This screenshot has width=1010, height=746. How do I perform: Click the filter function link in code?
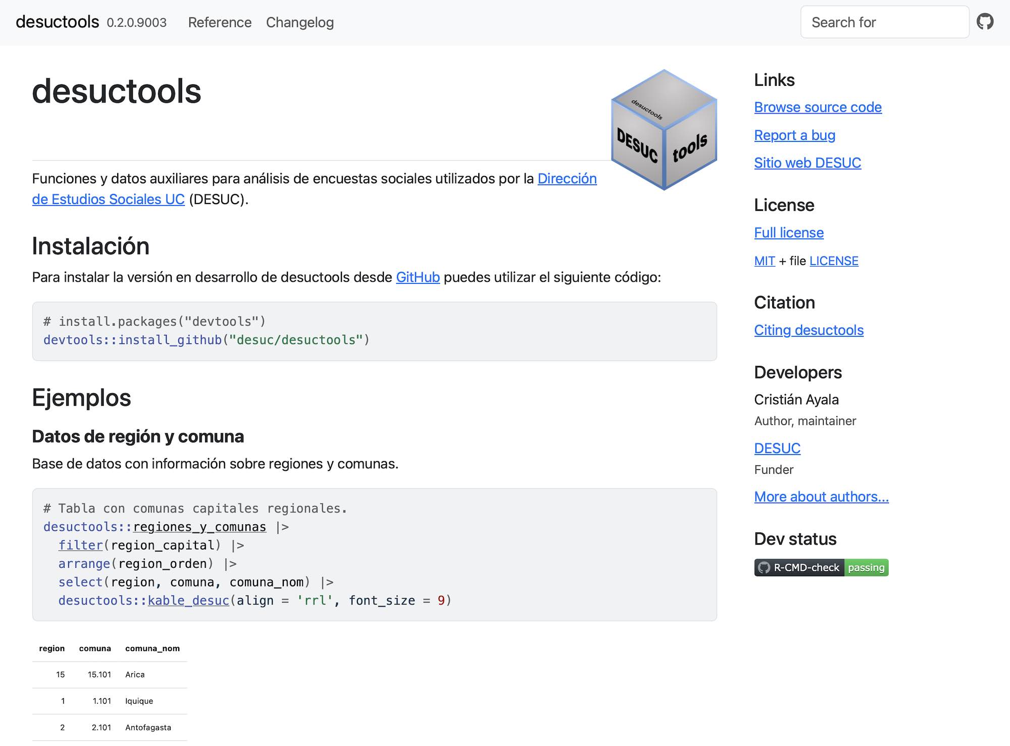(x=81, y=545)
